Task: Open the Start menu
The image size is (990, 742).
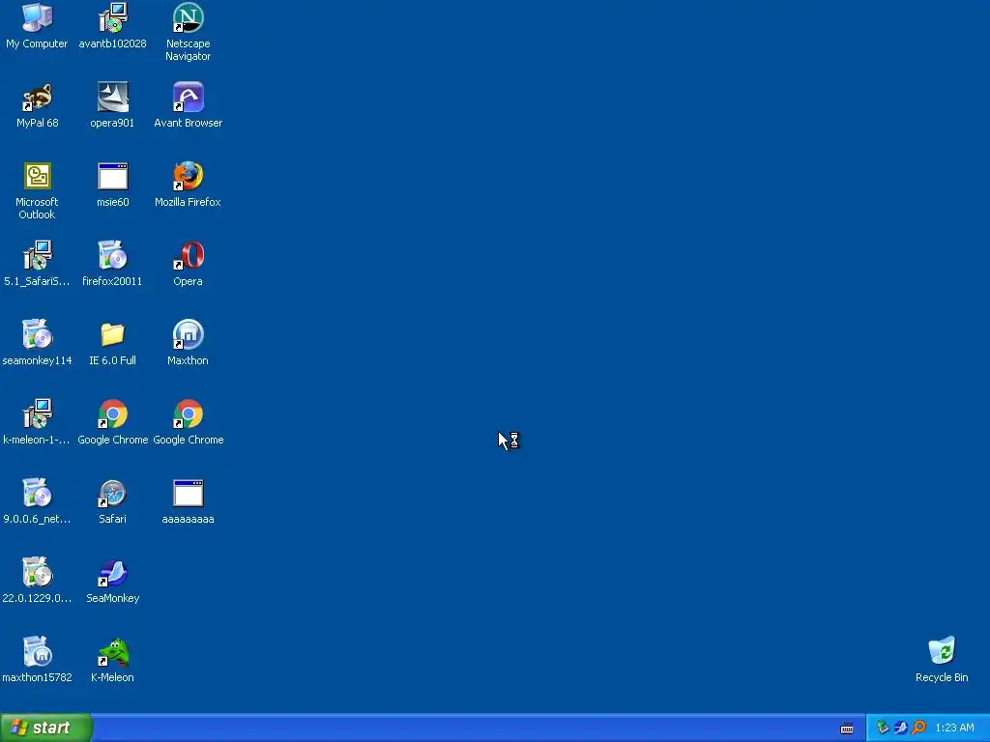Action: click(46, 728)
